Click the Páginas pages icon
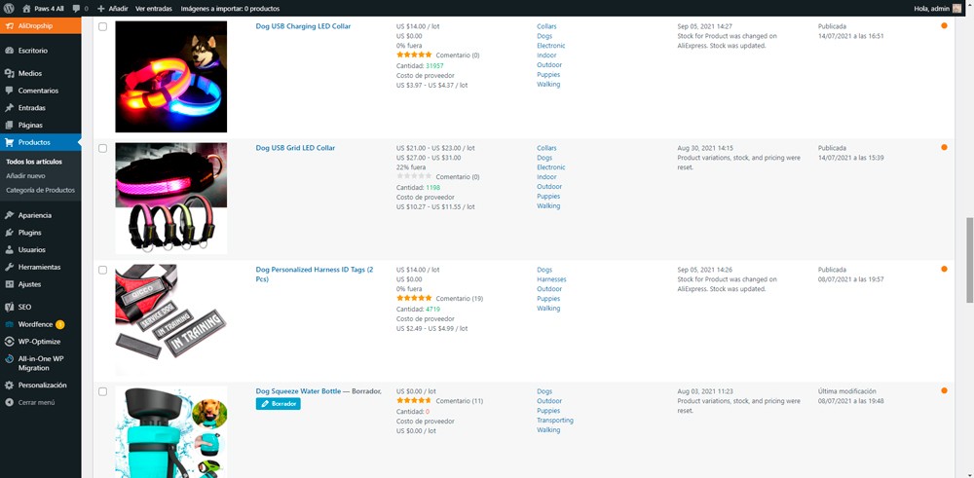 [10, 125]
